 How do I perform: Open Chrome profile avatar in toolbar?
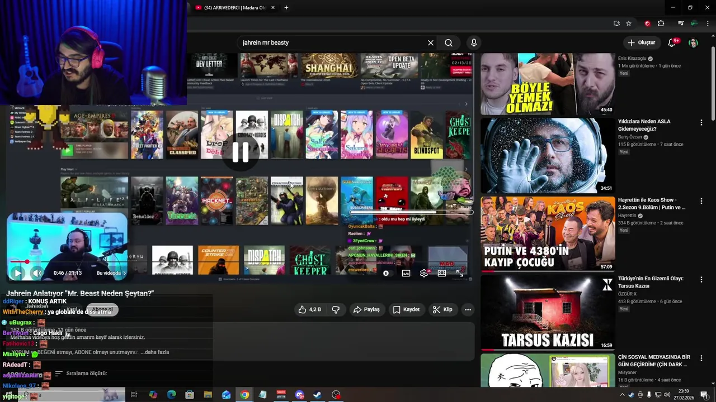[x=694, y=23]
